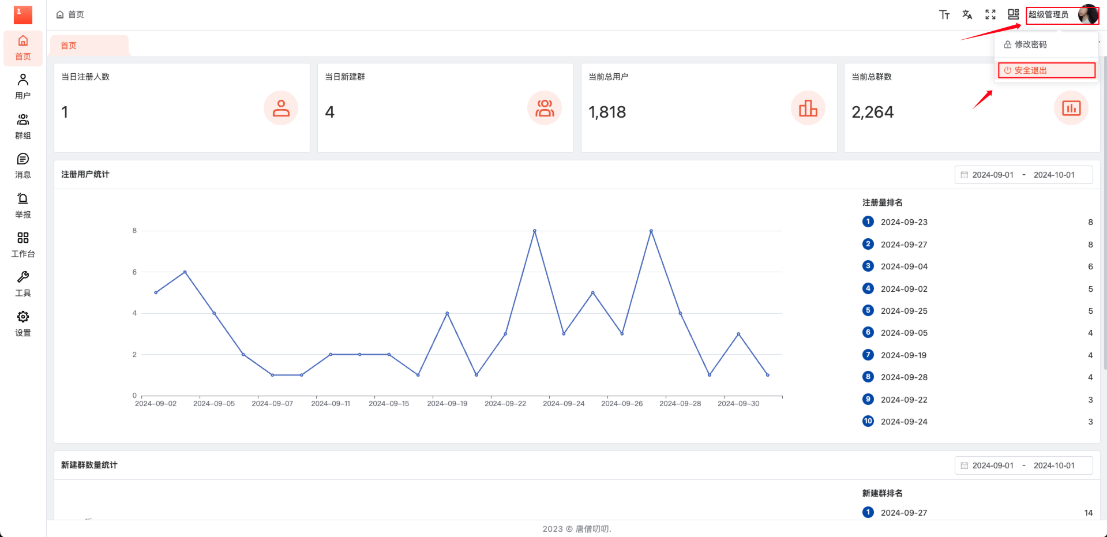Go to 群组 in the sidebar

pos(23,126)
